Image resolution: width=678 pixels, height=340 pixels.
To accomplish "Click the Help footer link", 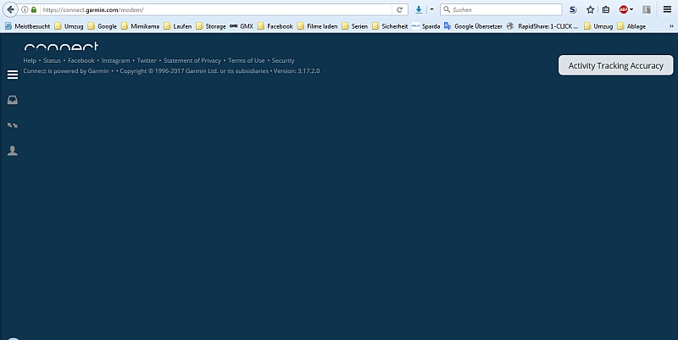I will 30,61.
